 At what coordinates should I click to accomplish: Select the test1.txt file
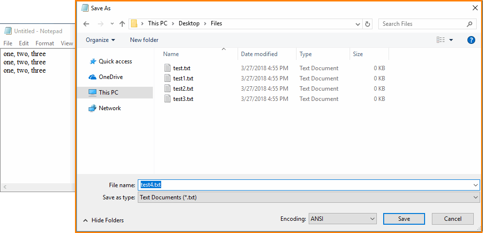183,78
